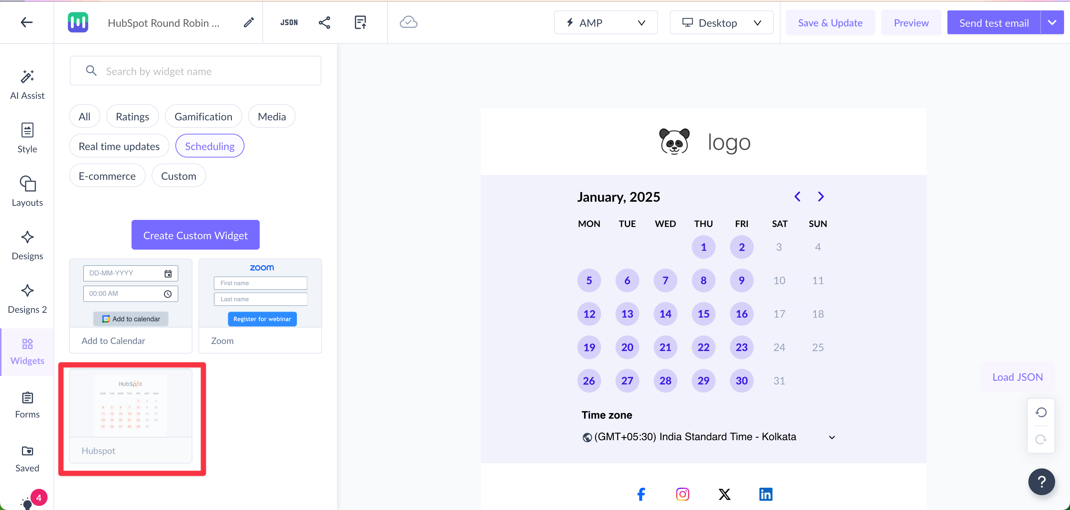Click the Mailmodo app logo icon
1070x510 pixels.
pos(78,22)
